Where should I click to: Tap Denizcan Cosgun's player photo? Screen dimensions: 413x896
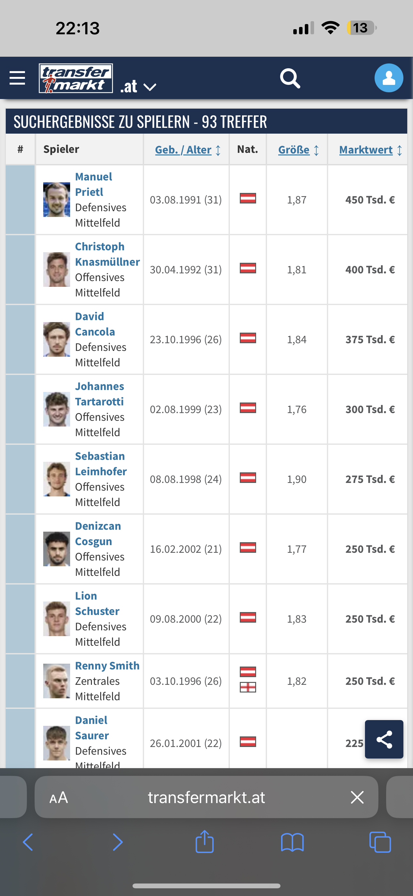point(56,549)
